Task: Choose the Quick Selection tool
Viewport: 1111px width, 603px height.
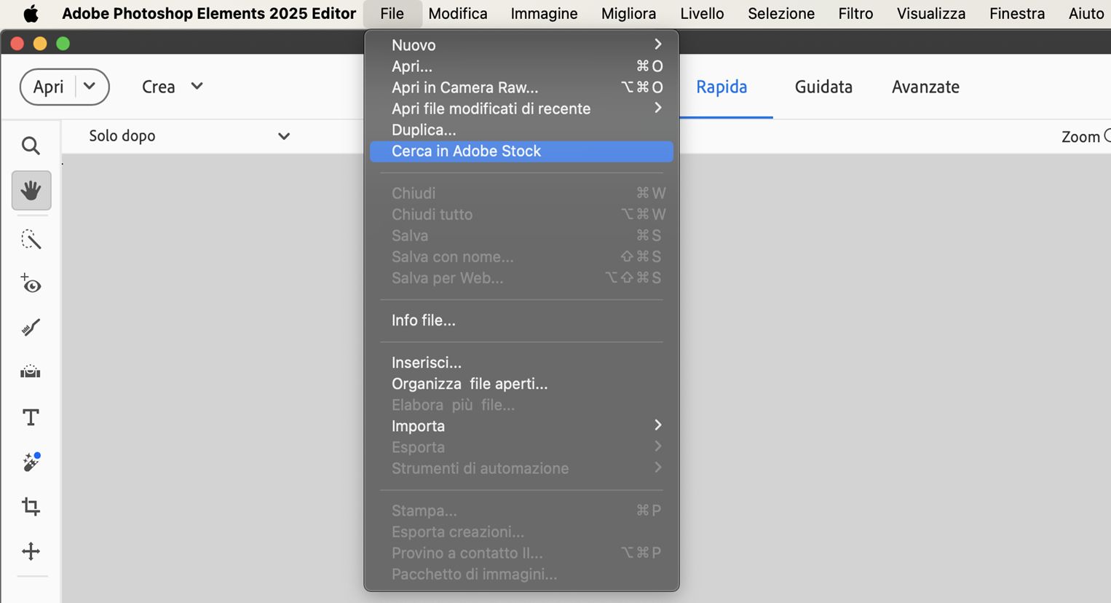Action: [31, 240]
